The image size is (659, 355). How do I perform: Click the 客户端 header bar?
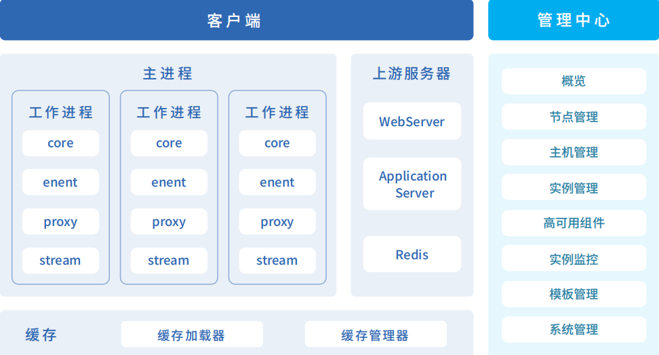click(x=236, y=20)
